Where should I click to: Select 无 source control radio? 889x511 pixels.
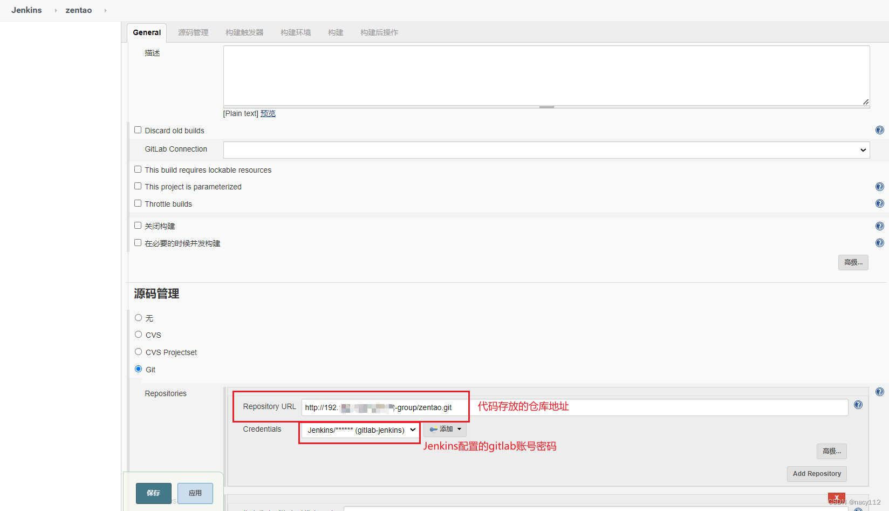click(x=139, y=318)
